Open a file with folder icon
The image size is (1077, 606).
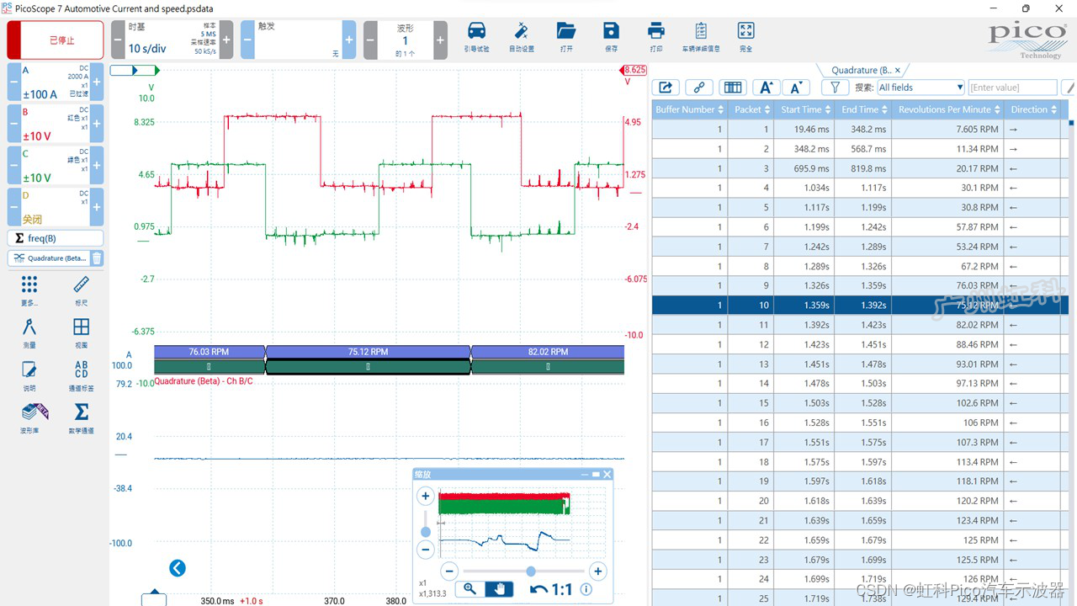566,31
